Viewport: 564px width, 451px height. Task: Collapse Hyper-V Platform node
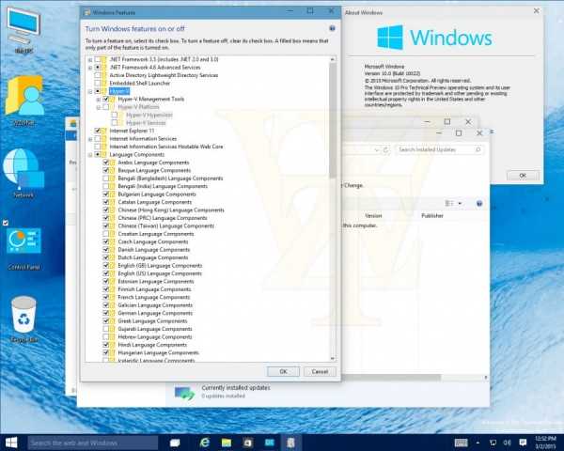99,107
